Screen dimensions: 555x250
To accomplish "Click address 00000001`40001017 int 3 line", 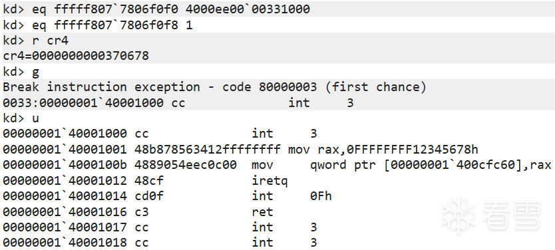I will coord(160,227).
